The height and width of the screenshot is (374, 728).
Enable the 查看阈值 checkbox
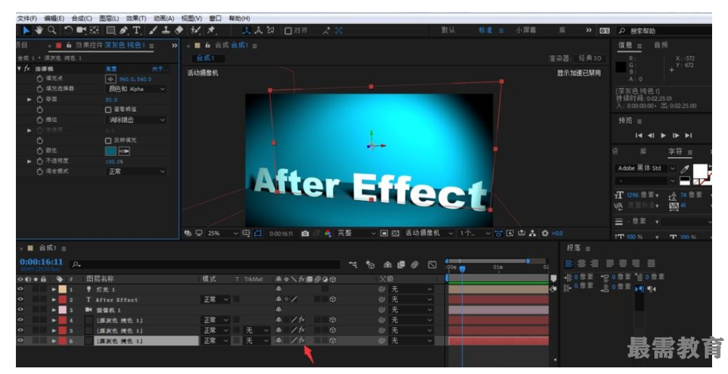coord(108,109)
